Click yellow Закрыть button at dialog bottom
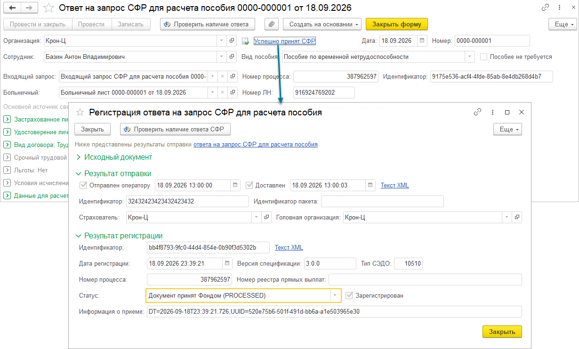The image size is (579, 349). pos(502,332)
